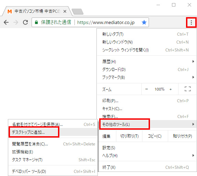Viewport: 197px width, 176px height.
Task: Choose キャスト(C)... menu item
Action: click(x=147, y=109)
